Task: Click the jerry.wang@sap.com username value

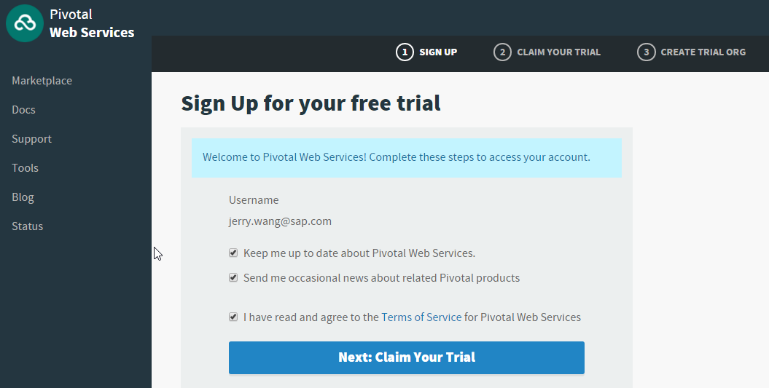Action: click(x=280, y=221)
